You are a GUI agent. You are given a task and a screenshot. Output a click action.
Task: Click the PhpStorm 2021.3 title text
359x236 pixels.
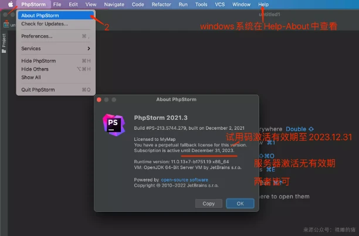(x=161, y=118)
